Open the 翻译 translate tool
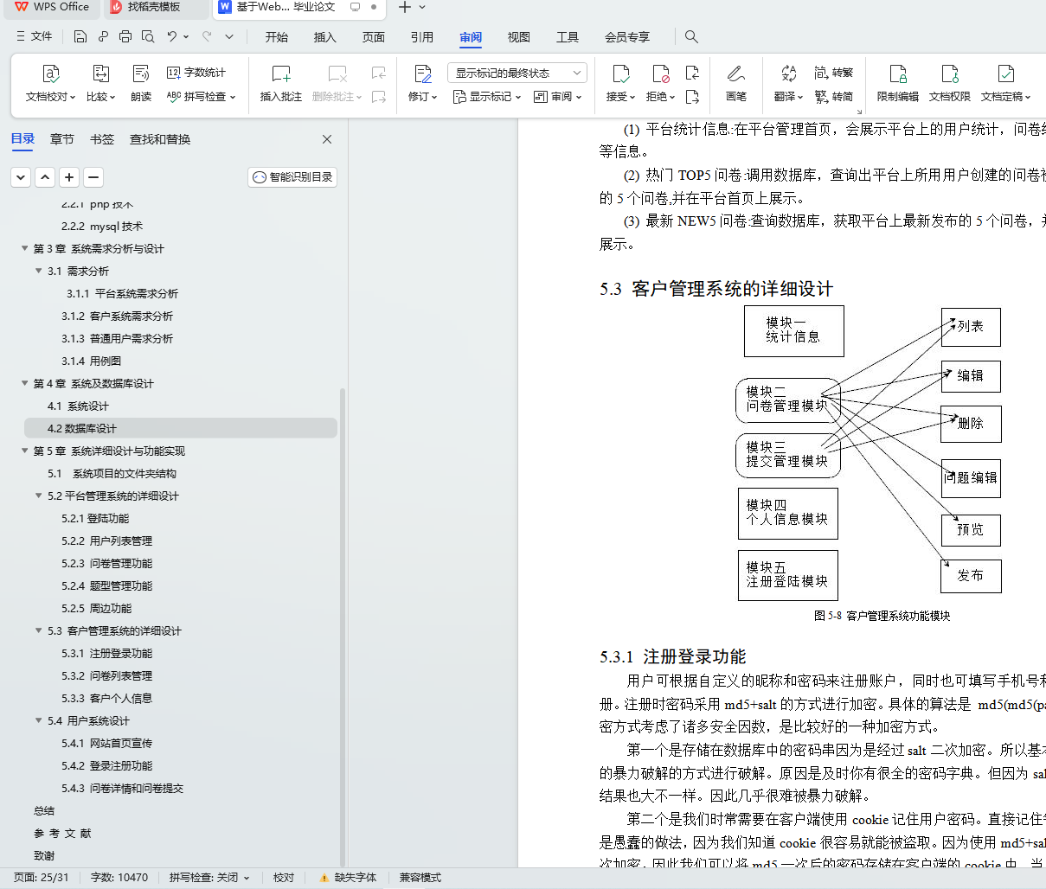1046x889 pixels. (x=788, y=84)
